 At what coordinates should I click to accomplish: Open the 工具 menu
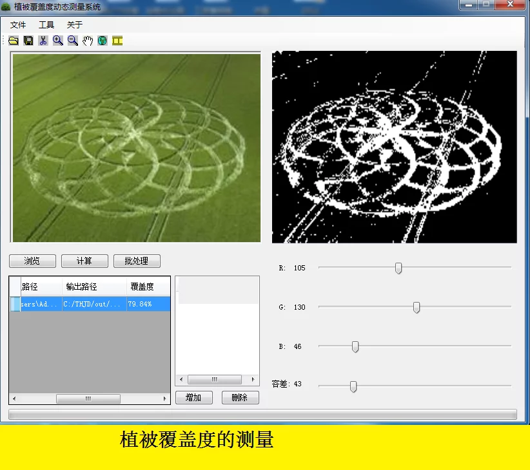(46, 24)
